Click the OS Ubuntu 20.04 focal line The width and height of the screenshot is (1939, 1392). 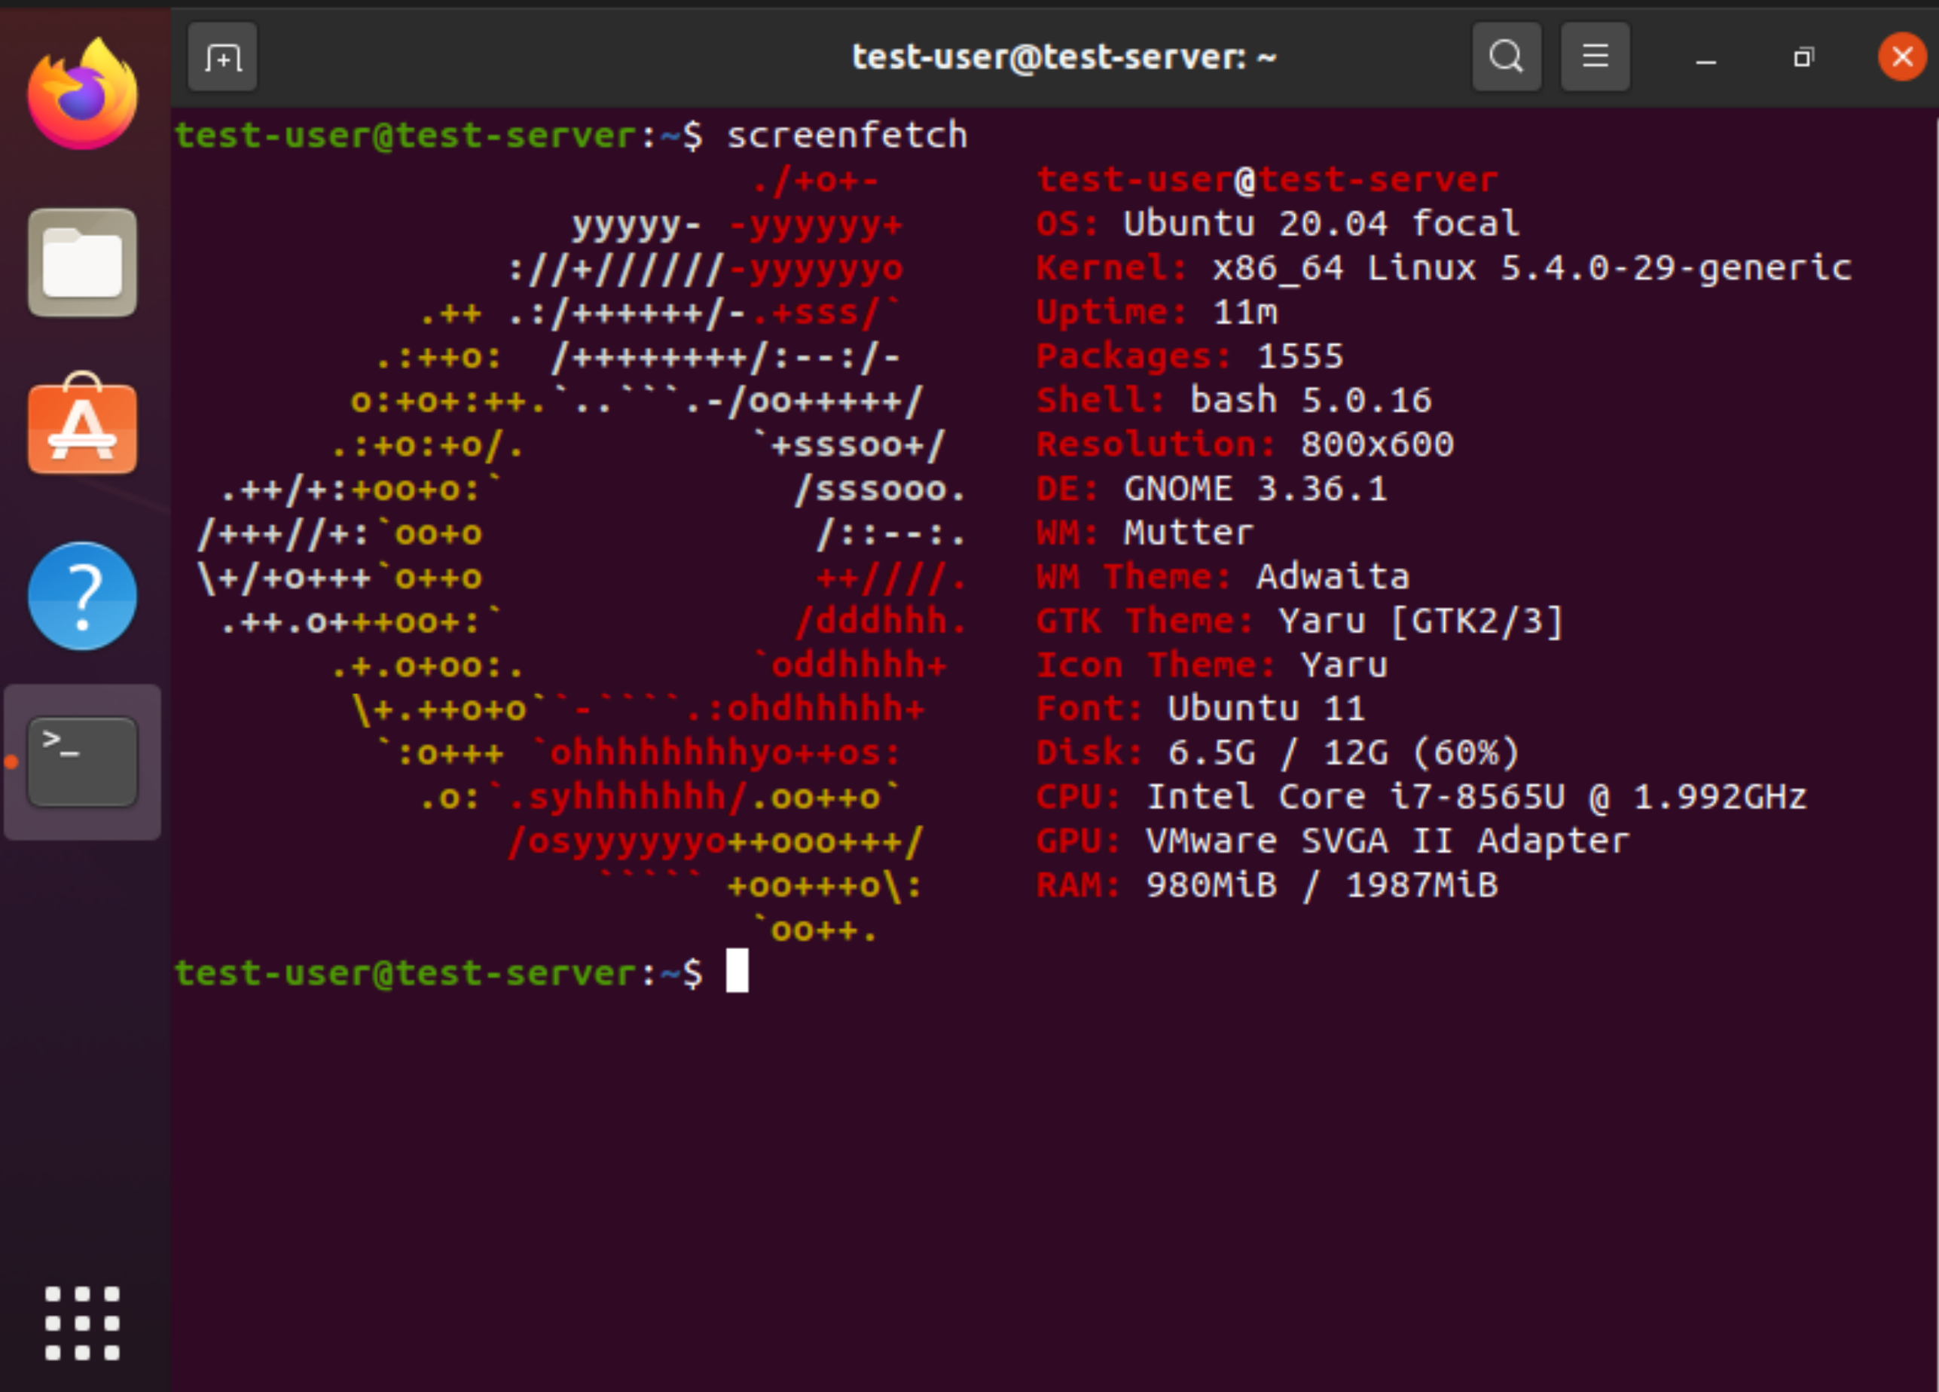coord(1278,224)
